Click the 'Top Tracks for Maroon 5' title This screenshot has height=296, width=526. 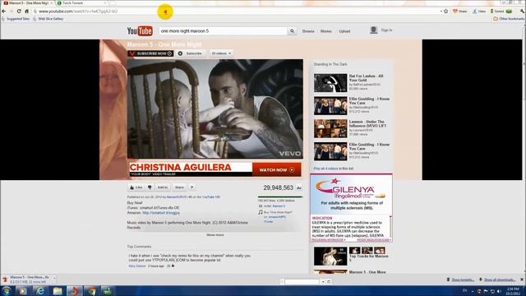369,257
